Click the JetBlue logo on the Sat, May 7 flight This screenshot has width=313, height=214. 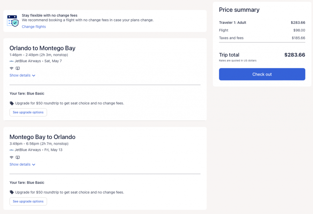12,61
